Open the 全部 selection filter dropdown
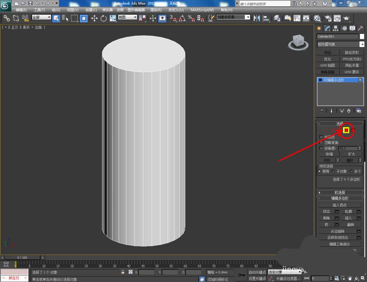 41,17
